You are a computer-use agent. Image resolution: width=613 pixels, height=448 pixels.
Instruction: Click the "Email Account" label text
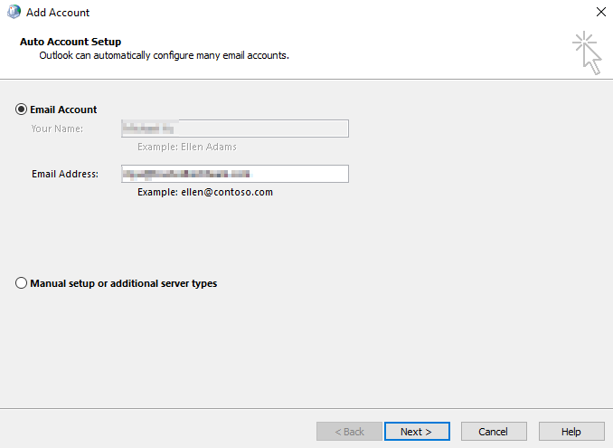coord(63,110)
